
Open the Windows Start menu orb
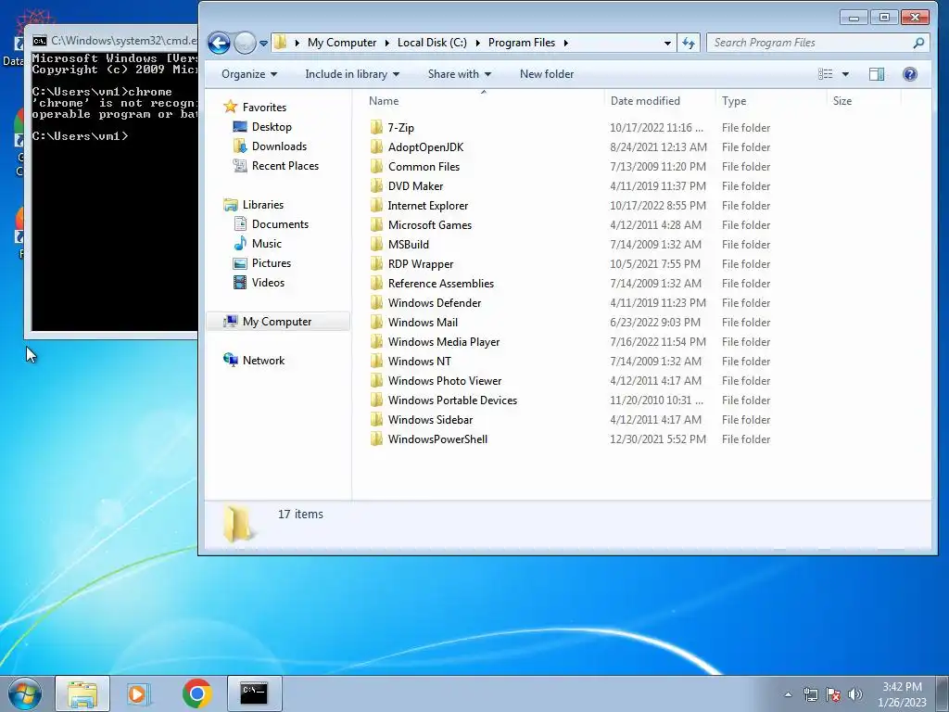coord(25,693)
